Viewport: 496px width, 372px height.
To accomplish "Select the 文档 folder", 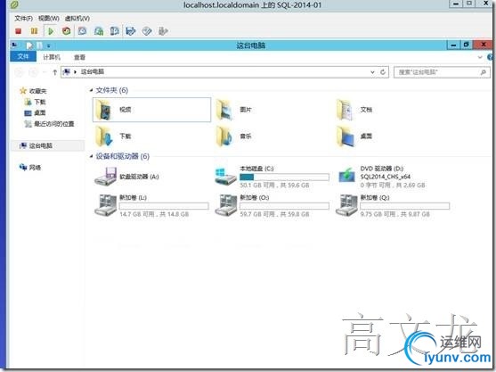I will click(354, 110).
